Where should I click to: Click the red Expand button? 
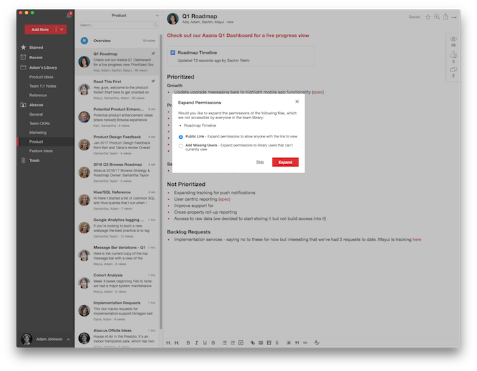pyautogui.click(x=285, y=162)
